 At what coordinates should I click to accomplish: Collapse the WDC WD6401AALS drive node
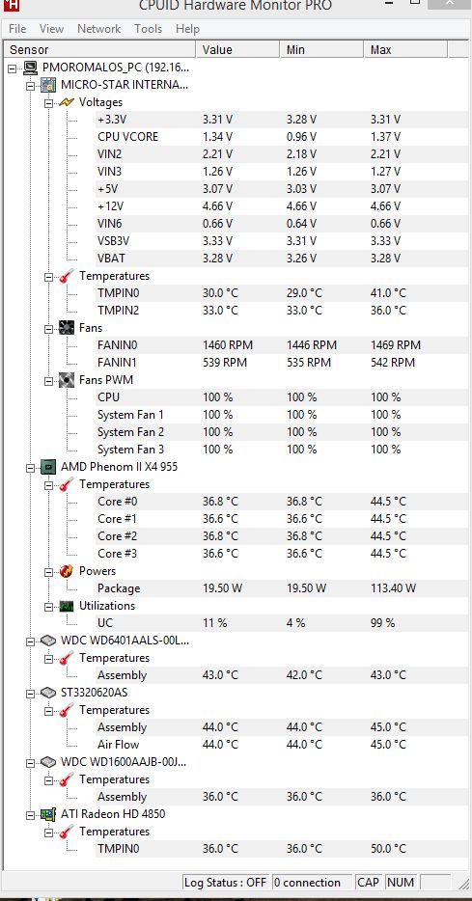[x=31, y=641]
